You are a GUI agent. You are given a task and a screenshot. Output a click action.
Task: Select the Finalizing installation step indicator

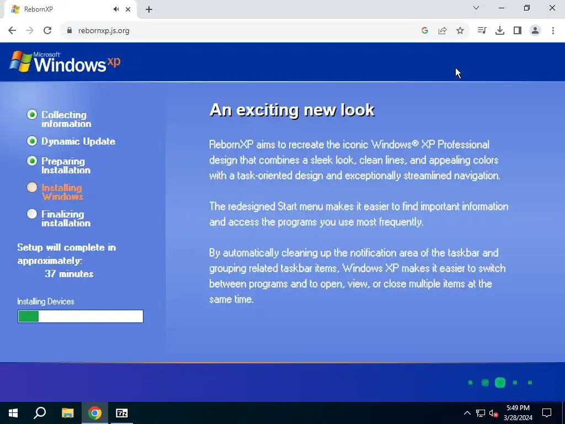click(x=32, y=214)
